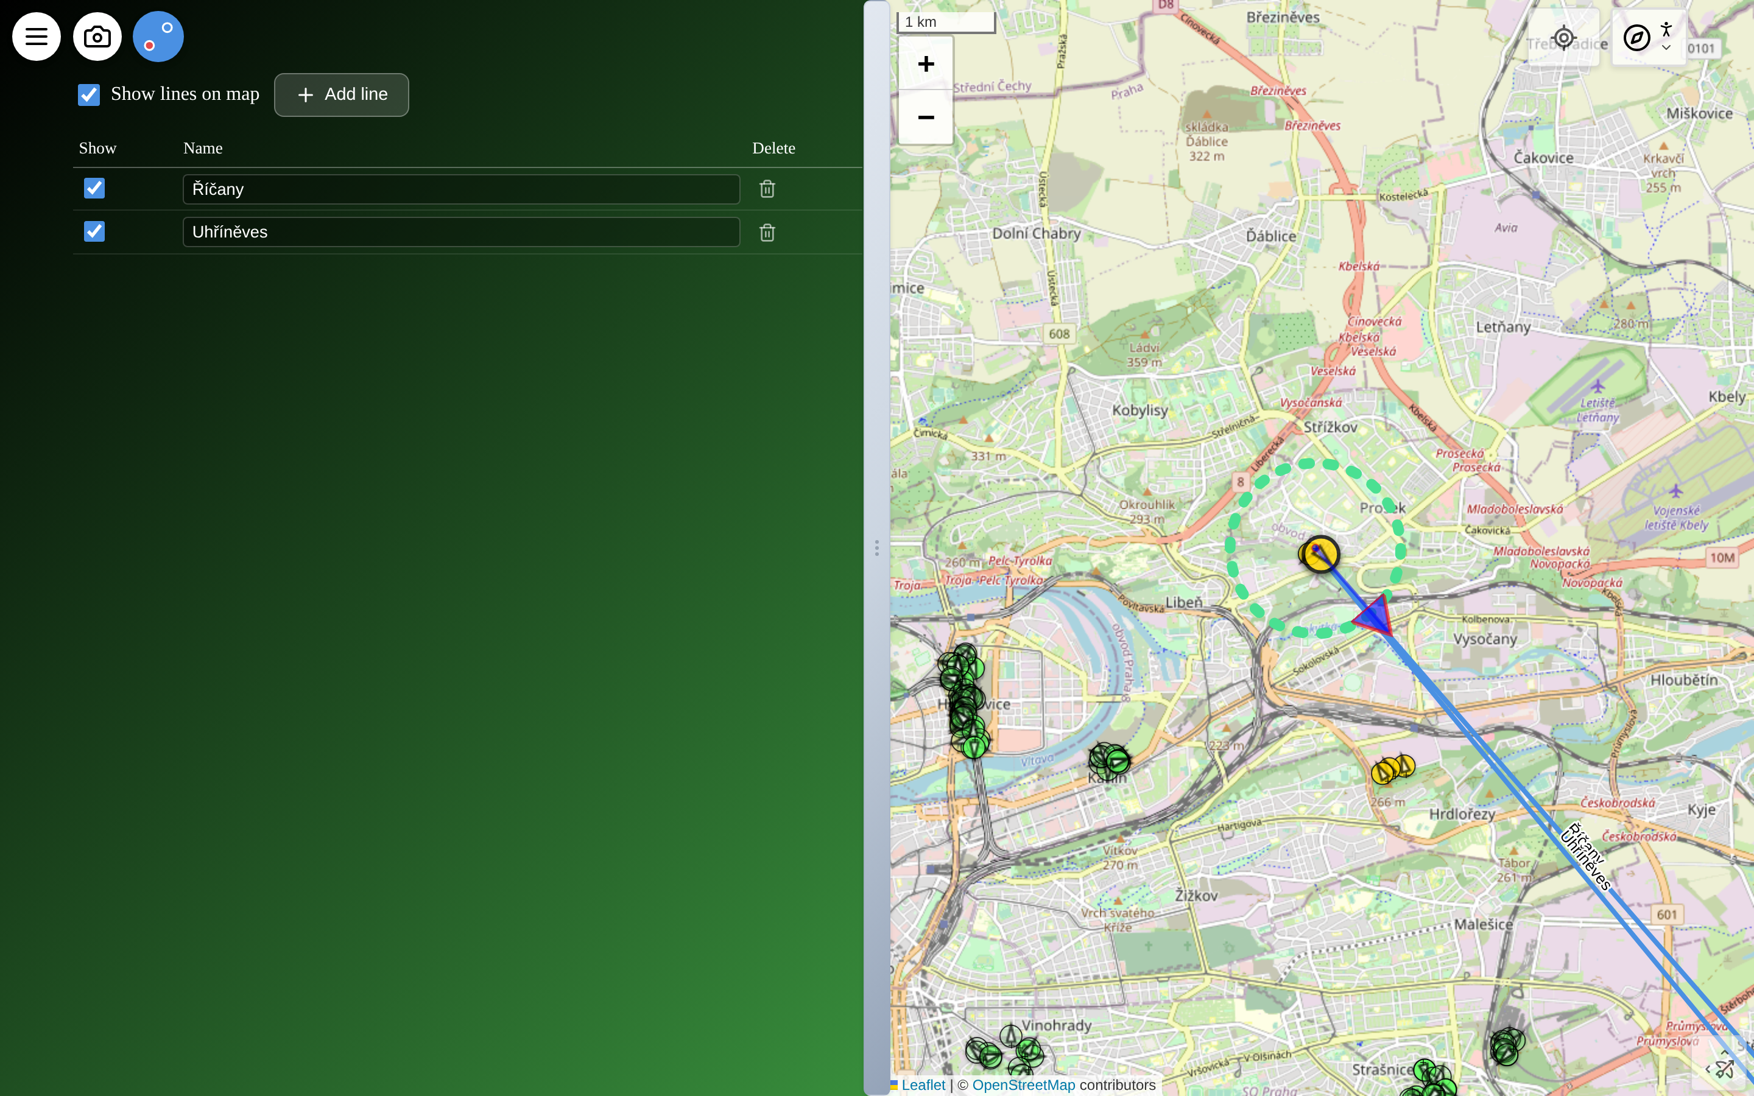Click the blue lines mode button
The height and width of the screenshot is (1096, 1754).
click(x=158, y=37)
